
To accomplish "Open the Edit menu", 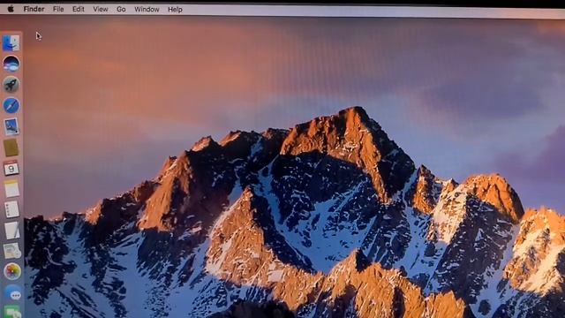I will tap(79, 10).
